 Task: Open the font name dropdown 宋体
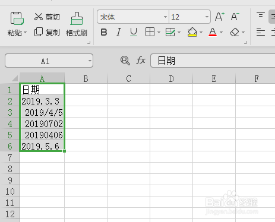(x=165, y=17)
